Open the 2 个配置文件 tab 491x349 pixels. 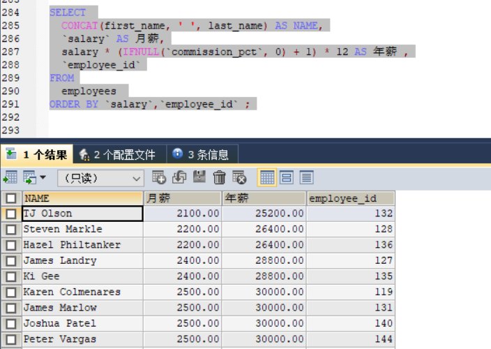(120, 154)
